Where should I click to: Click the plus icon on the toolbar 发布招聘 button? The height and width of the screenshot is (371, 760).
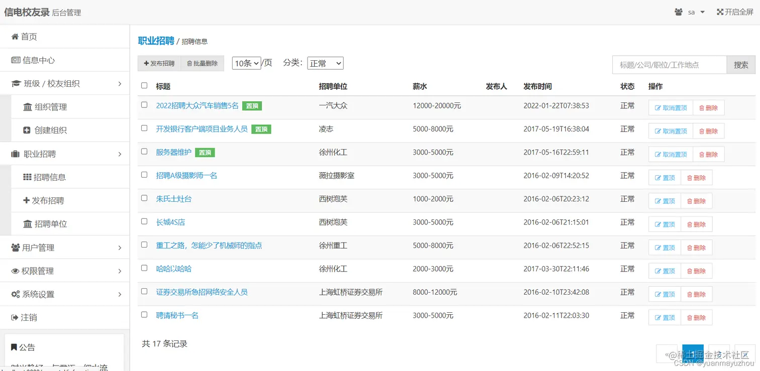pyautogui.click(x=146, y=63)
